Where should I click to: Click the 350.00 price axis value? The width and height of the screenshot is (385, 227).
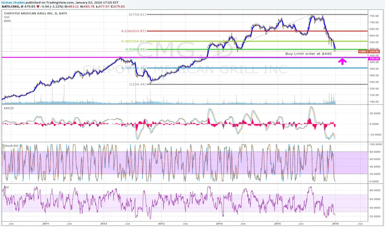[x=374, y=69]
